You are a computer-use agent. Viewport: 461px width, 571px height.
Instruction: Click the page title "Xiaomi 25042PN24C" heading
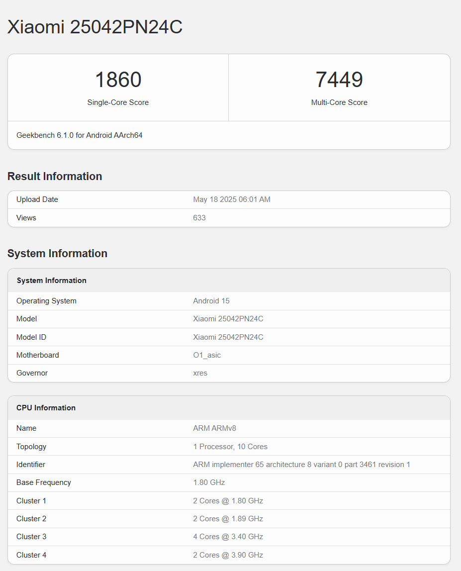click(x=94, y=27)
